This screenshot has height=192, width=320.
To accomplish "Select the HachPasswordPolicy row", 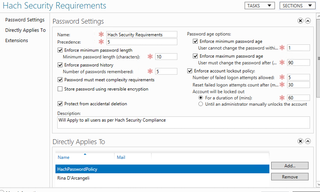I will tap(162, 169).
